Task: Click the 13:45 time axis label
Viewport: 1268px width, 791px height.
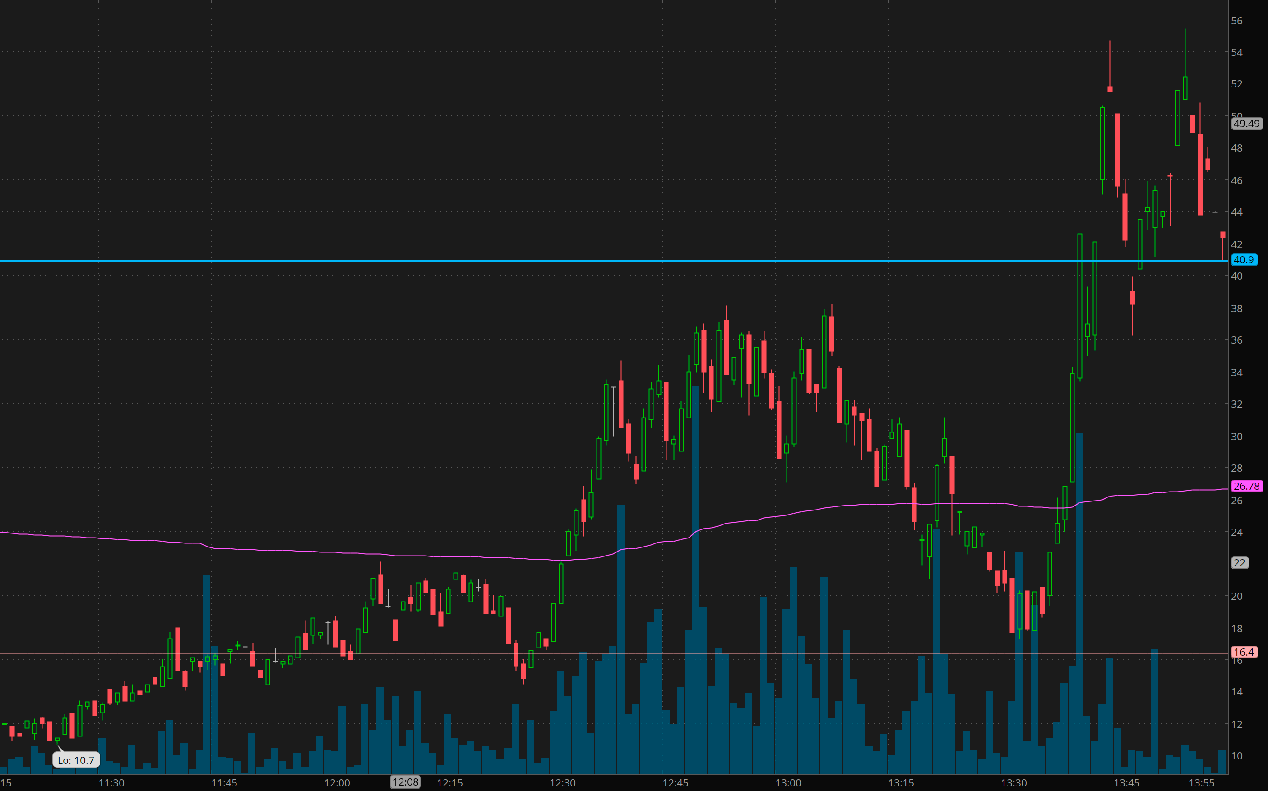Action: click(x=1127, y=783)
